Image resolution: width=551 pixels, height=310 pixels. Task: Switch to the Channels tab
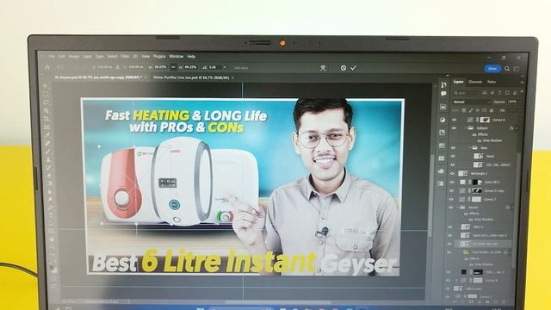[x=475, y=82]
